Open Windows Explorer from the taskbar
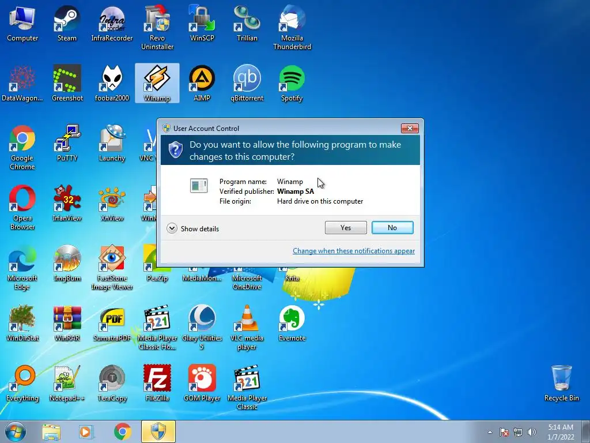 pos(51,432)
